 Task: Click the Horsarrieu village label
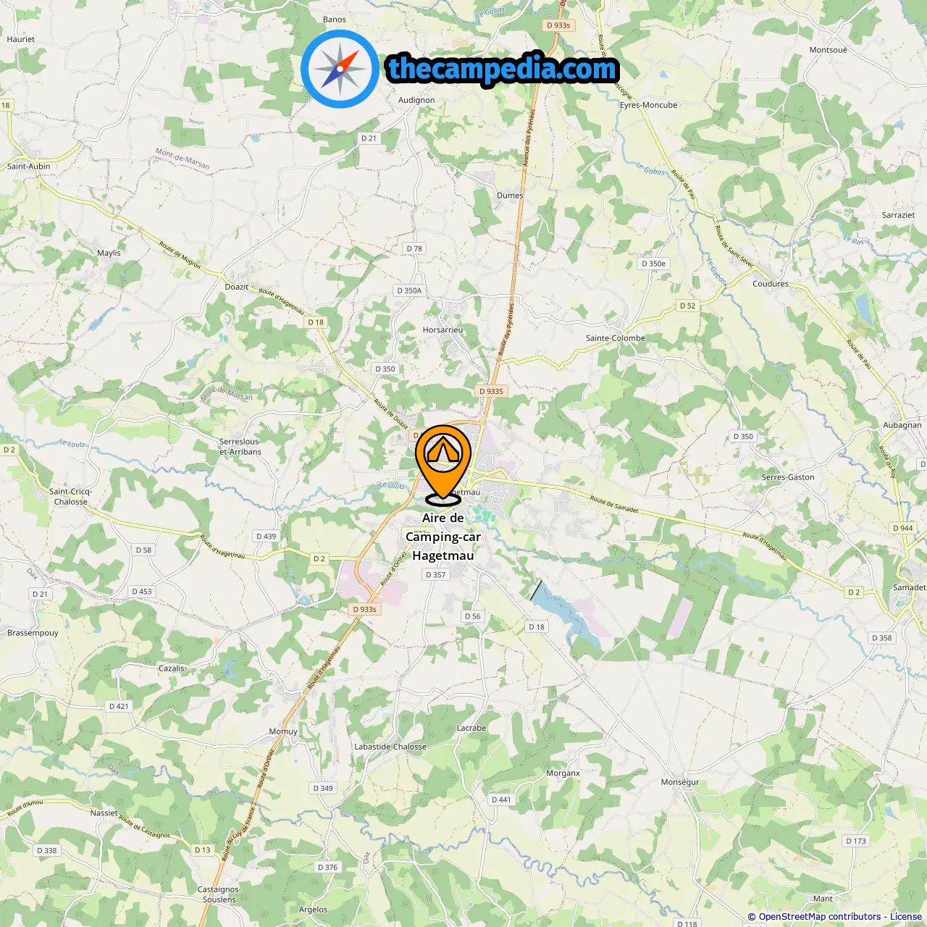coord(442,330)
